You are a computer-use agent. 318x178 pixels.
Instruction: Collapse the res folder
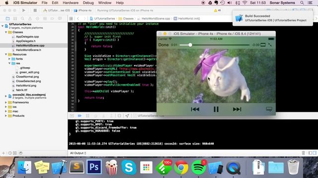coord(9,63)
